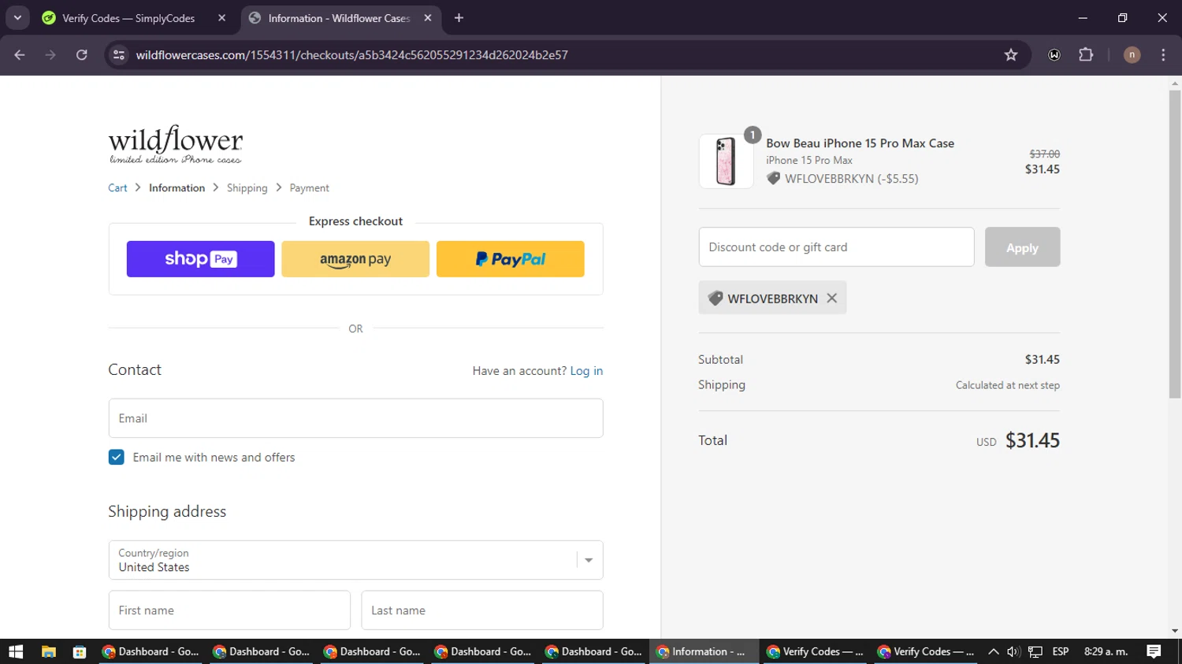The image size is (1182, 664).
Task: Open the tab search dropdown in Chrome
Action: 17,17
